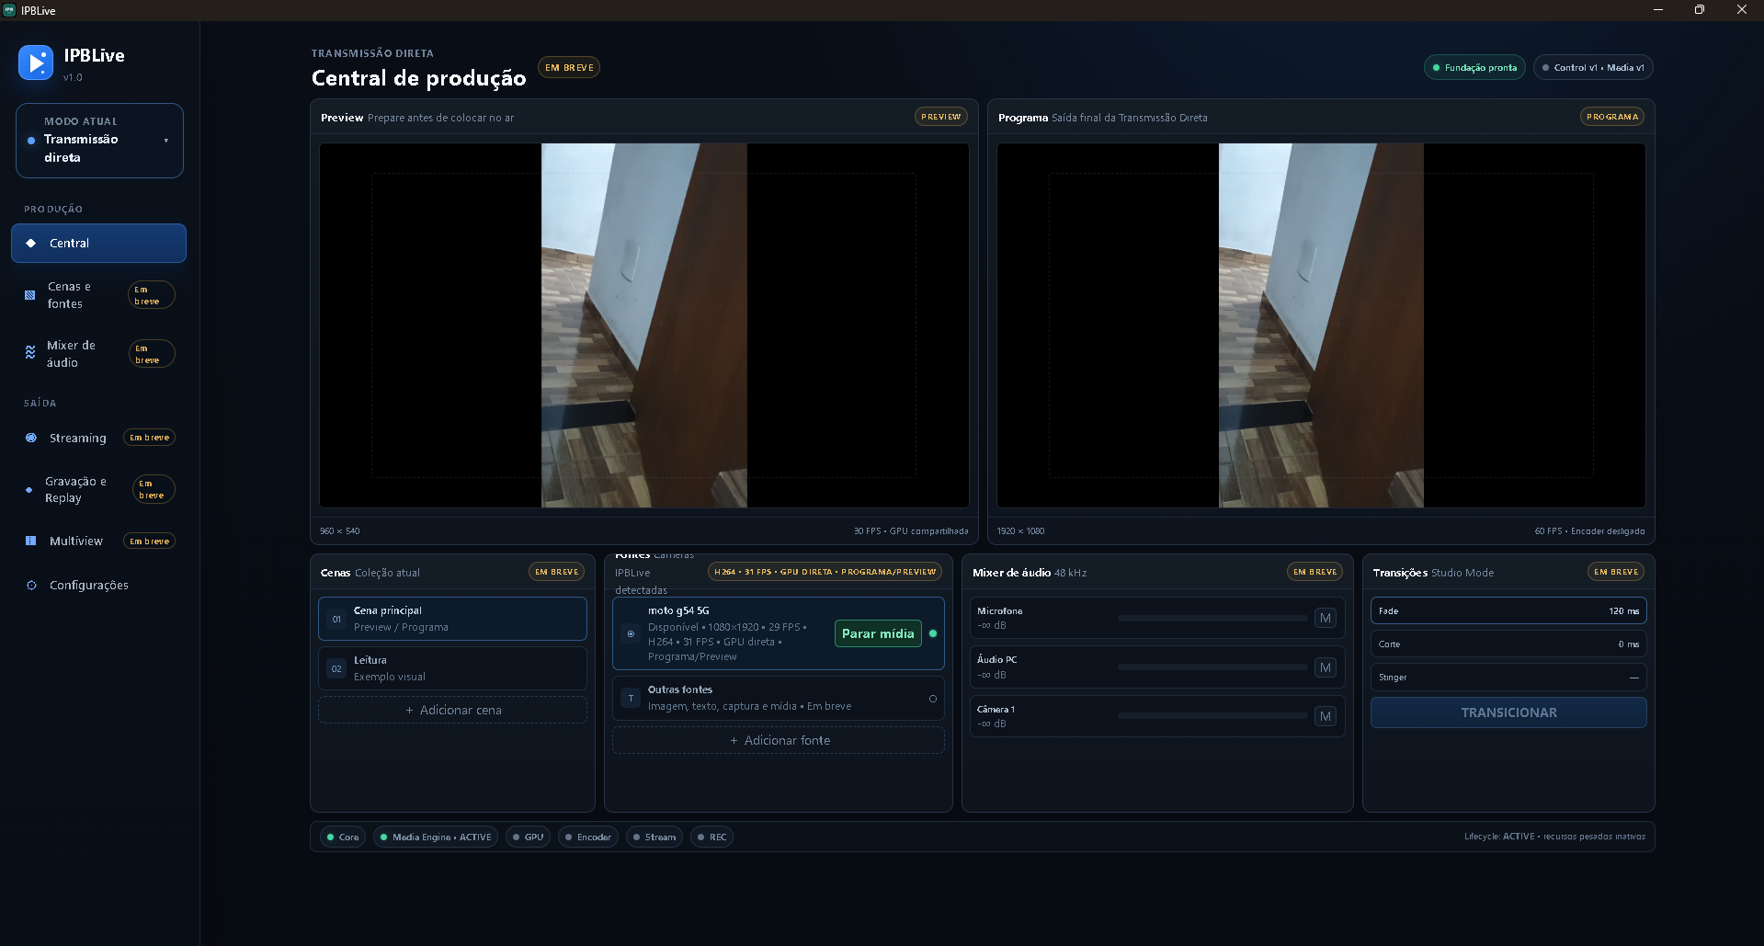Click the Mixer de áudio wave icon
The image size is (1764, 946).
(x=30, y=353)
